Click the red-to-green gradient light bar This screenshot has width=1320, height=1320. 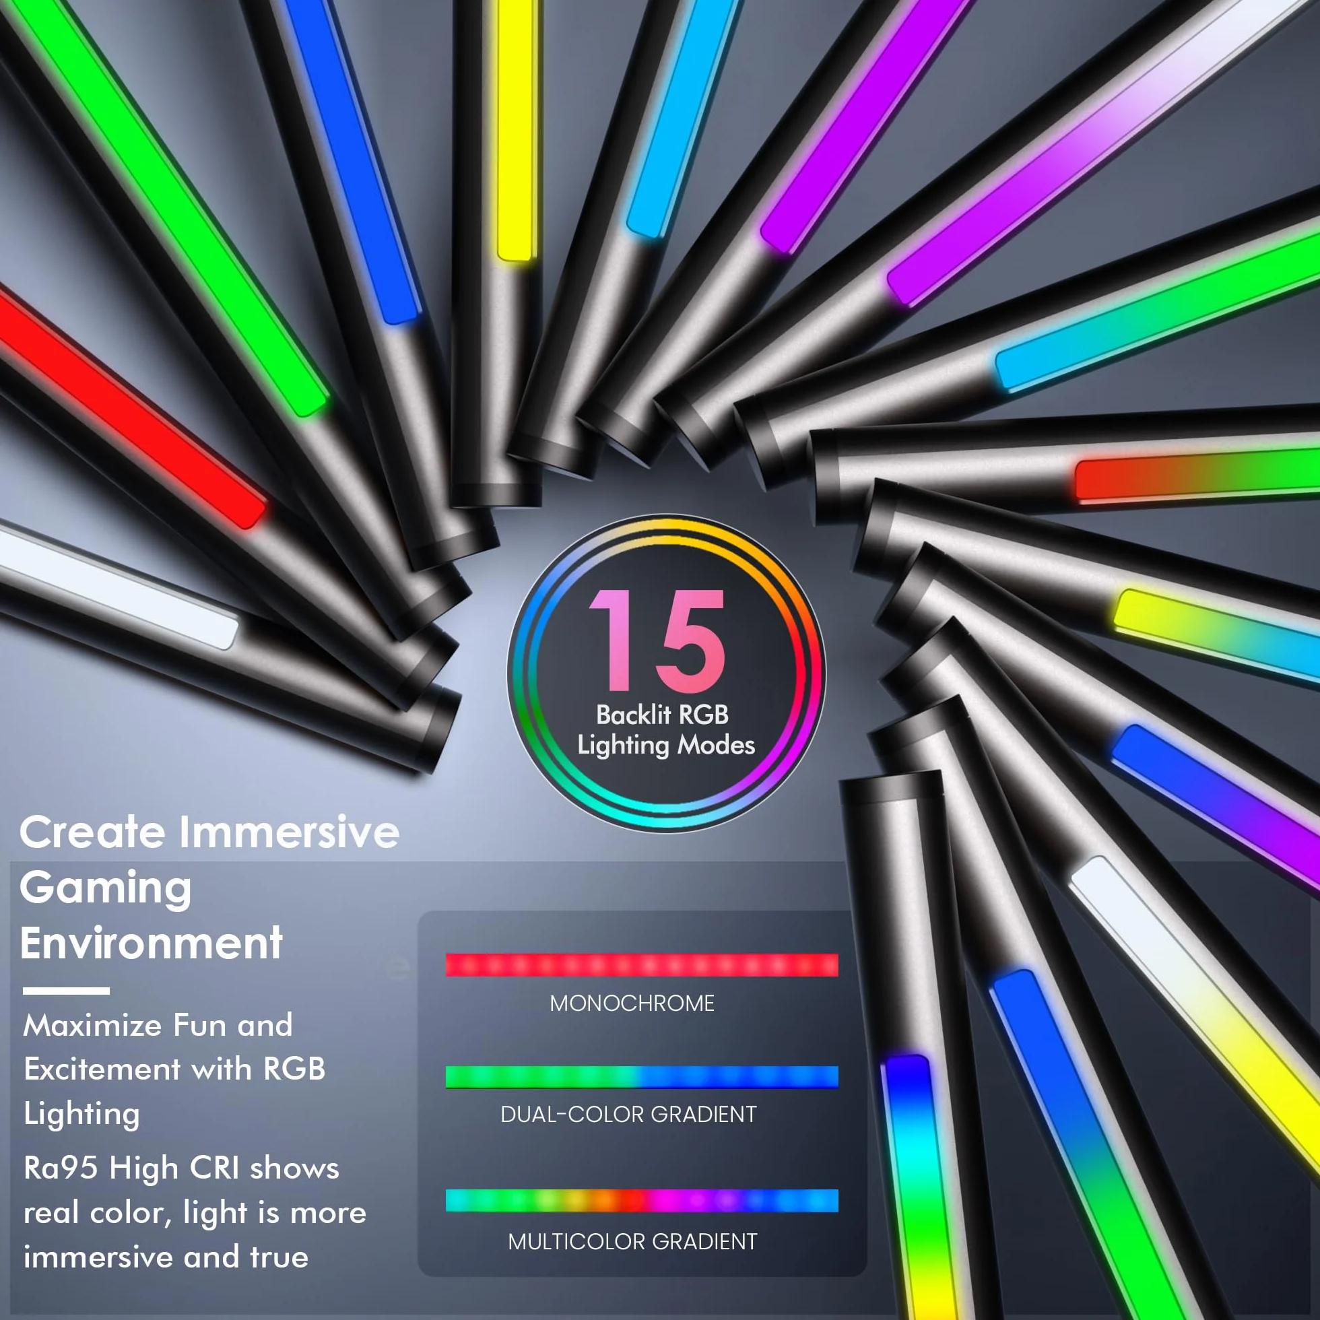pyautogui.click(x=1197, y=475)
